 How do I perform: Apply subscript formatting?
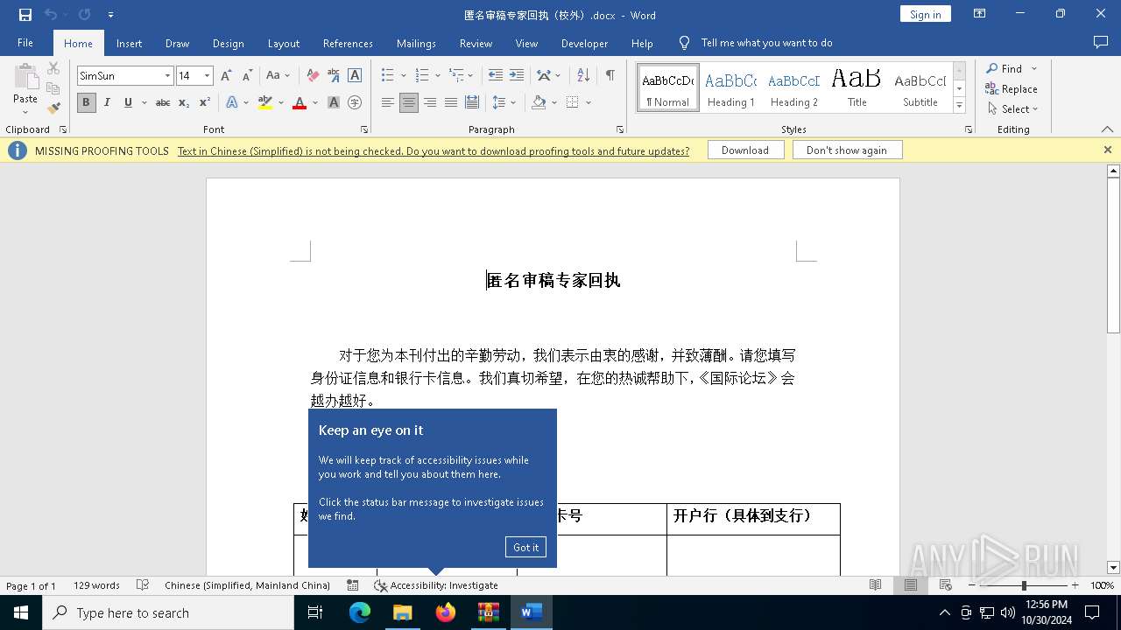click(x=184, y=102)
